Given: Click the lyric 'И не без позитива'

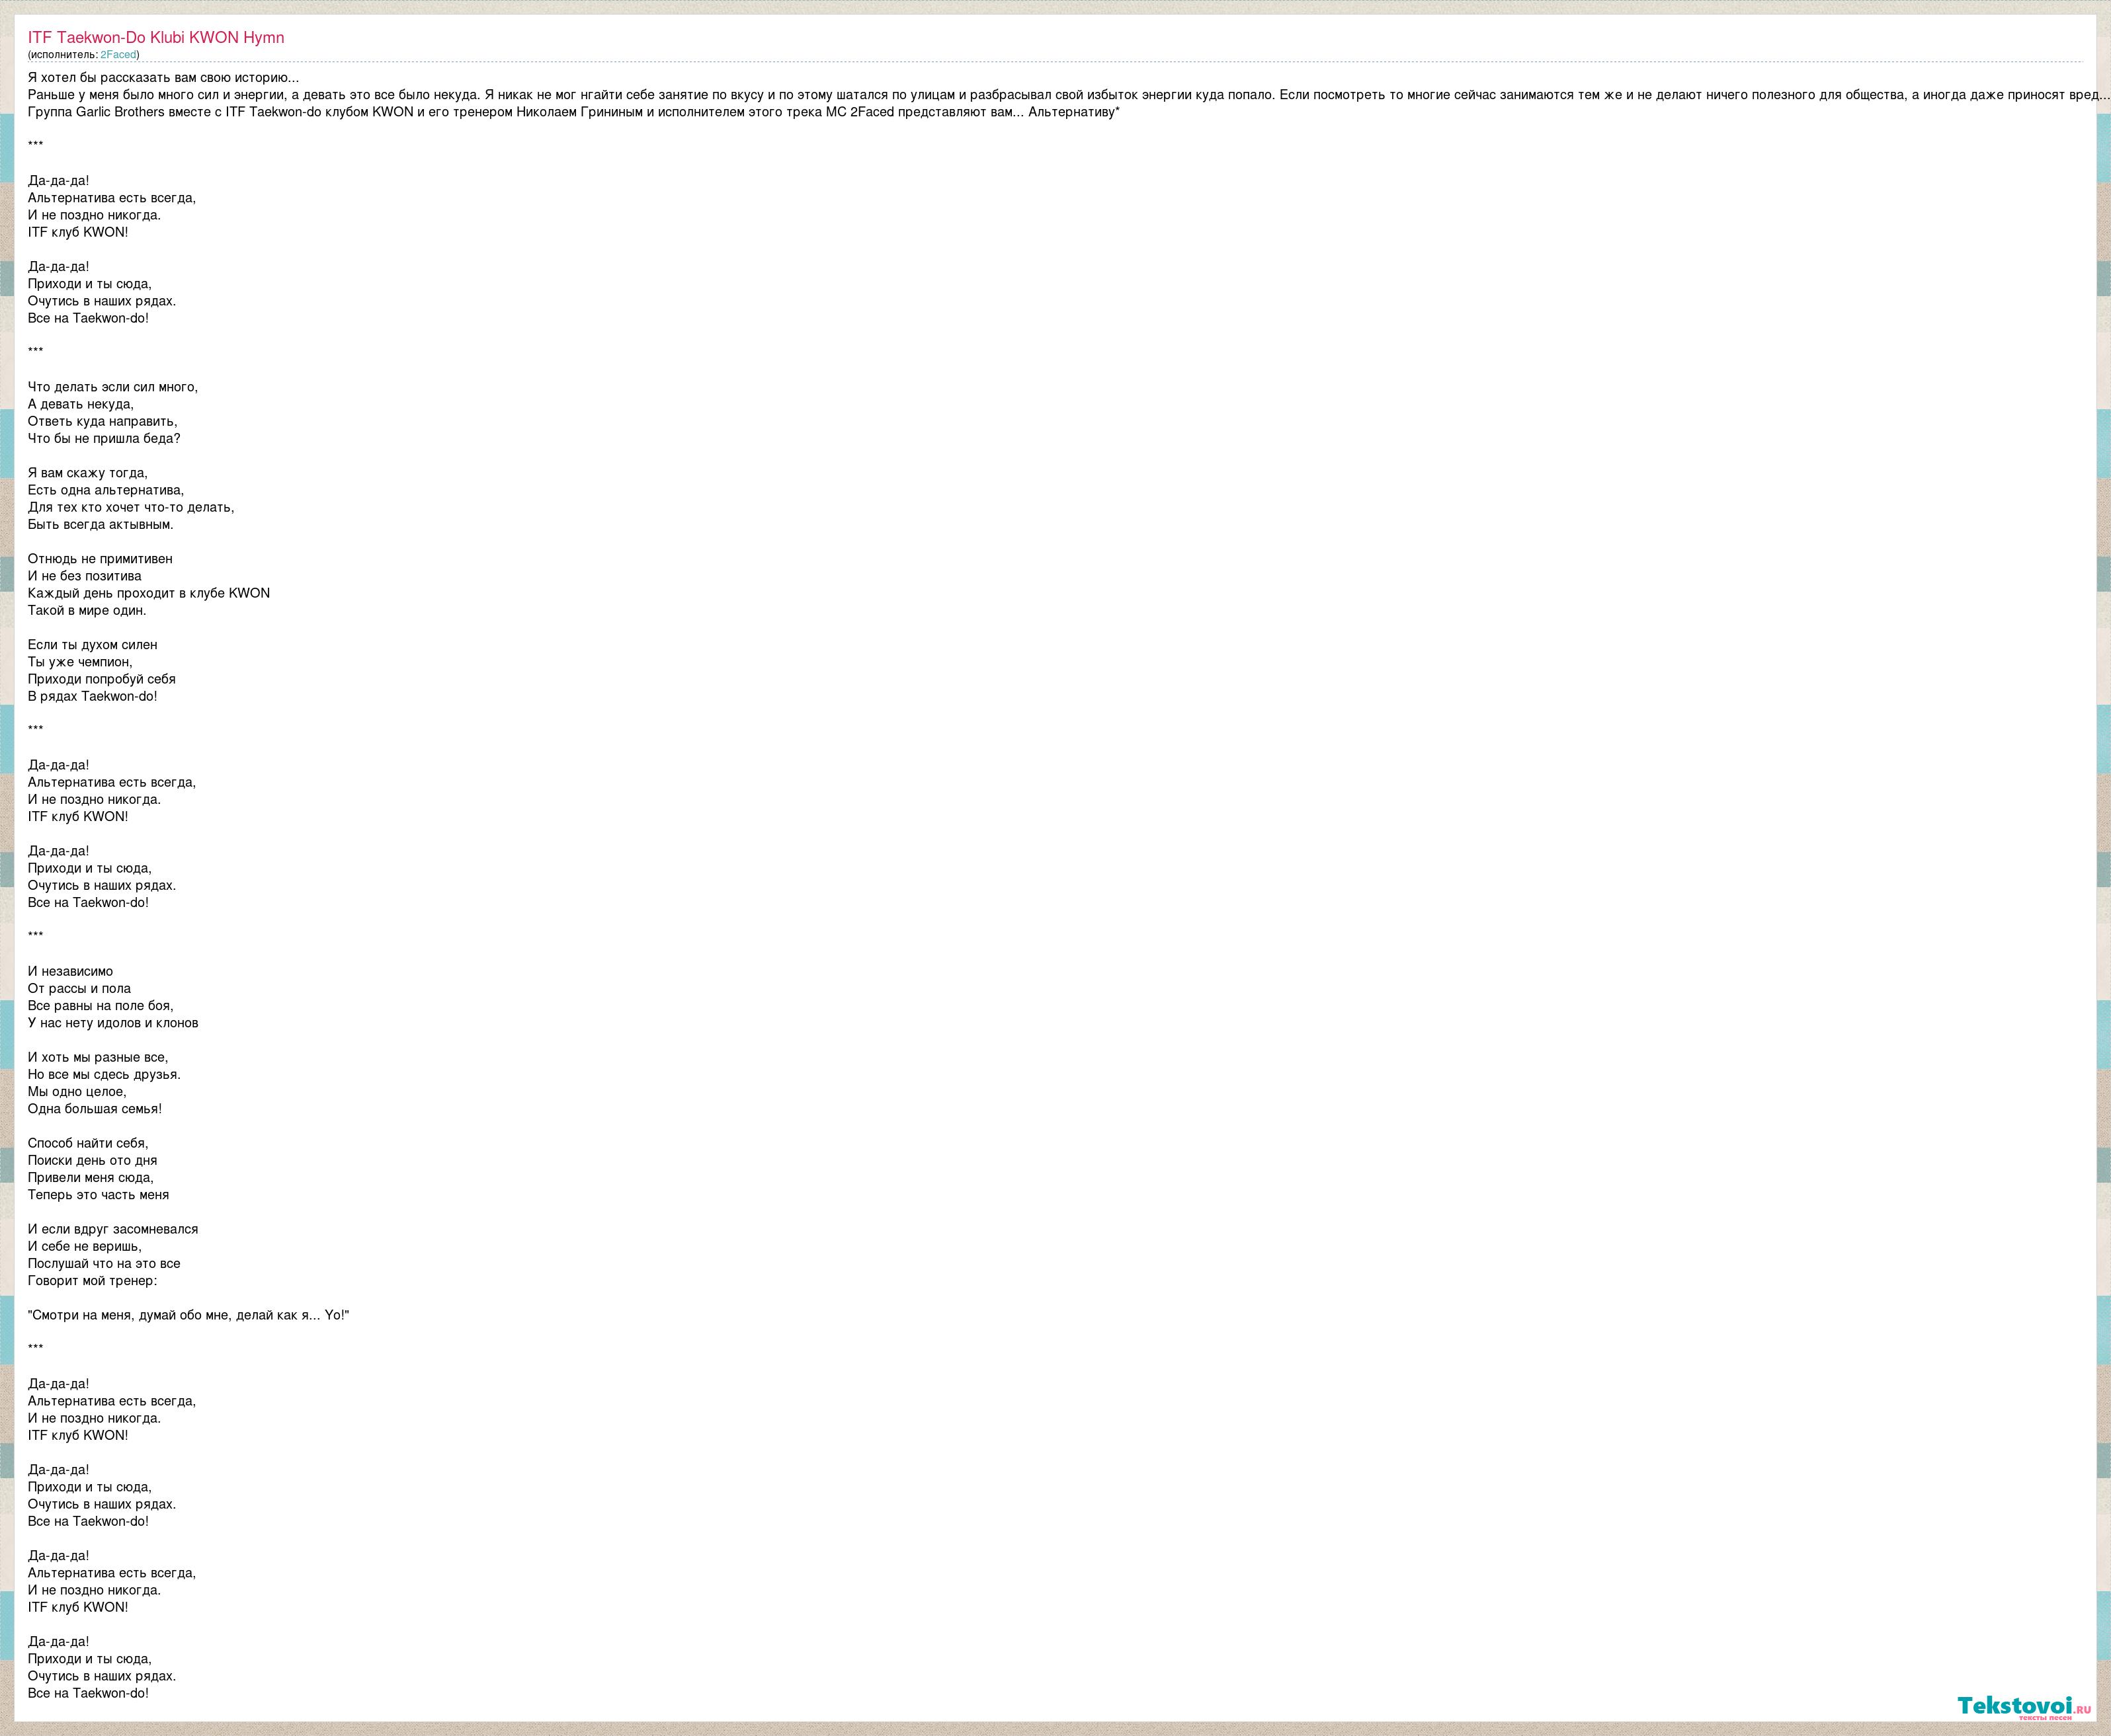Looking at the screenshot, I should (85, 576).
